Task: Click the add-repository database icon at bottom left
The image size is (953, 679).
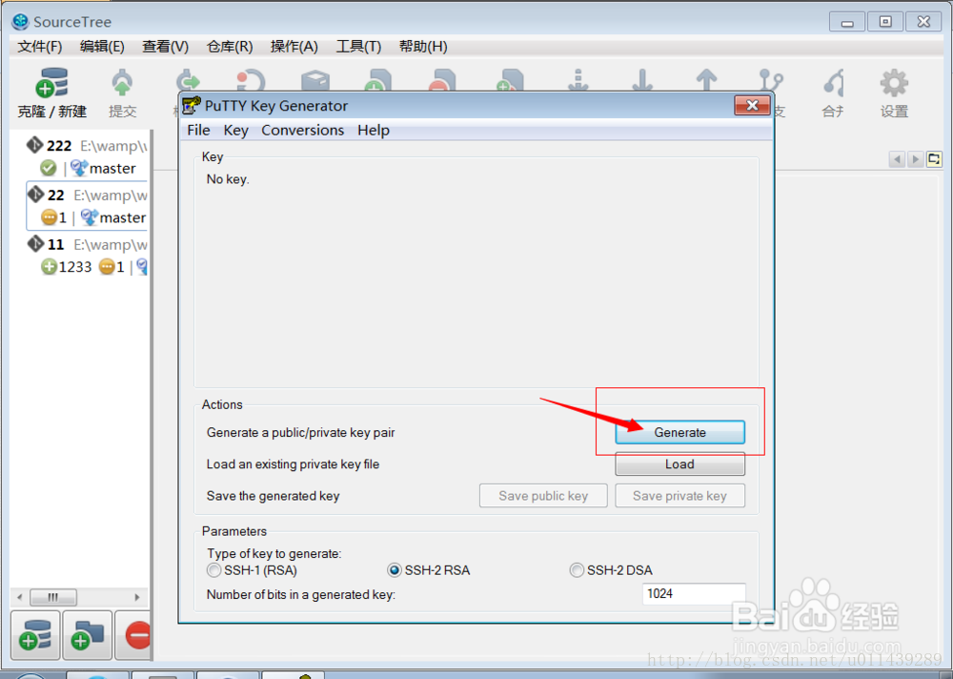Action: point(35,635)
